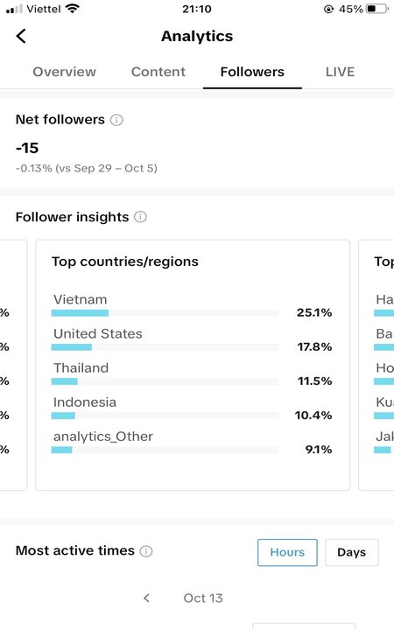The width and height of the screenshot is (394, 630).
Task: Switch to the Overview tab
Action: (64, 72)
